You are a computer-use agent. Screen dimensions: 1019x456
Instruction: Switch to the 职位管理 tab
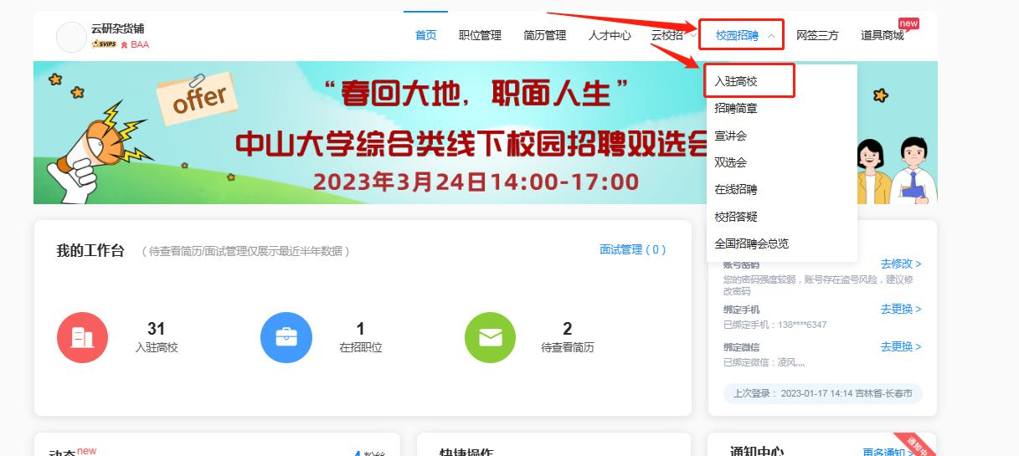480,35
